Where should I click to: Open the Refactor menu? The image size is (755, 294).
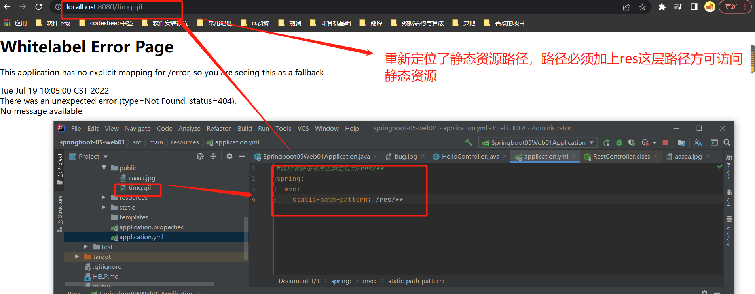click(x=218, y=129)
